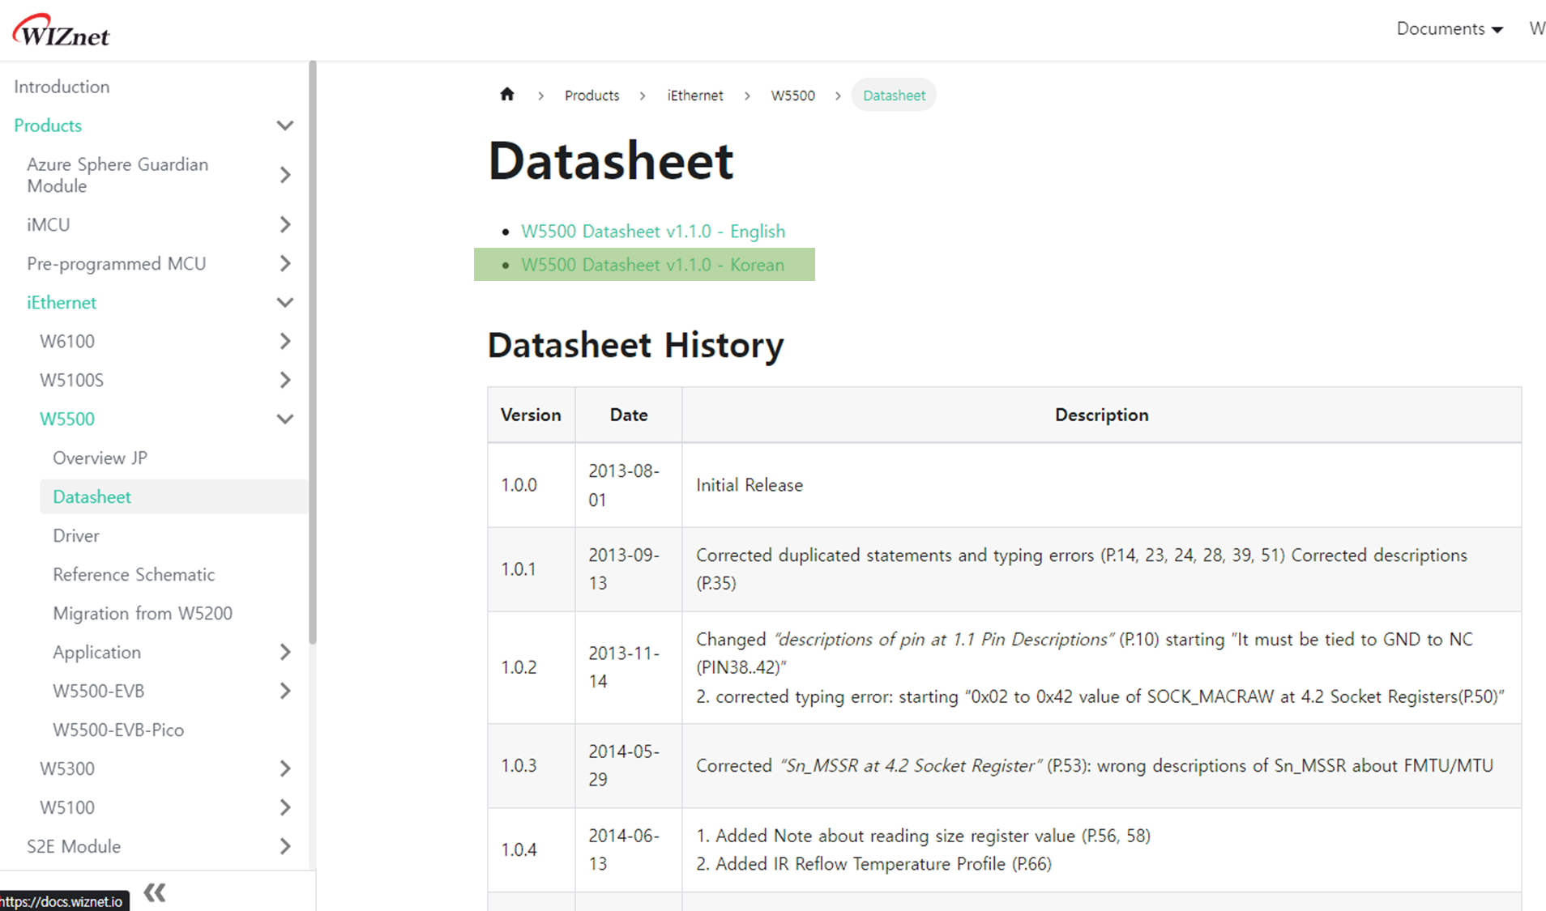Click version 1.0.2 cell
This screenshot has width=1546, height=911.
[532, 667]
